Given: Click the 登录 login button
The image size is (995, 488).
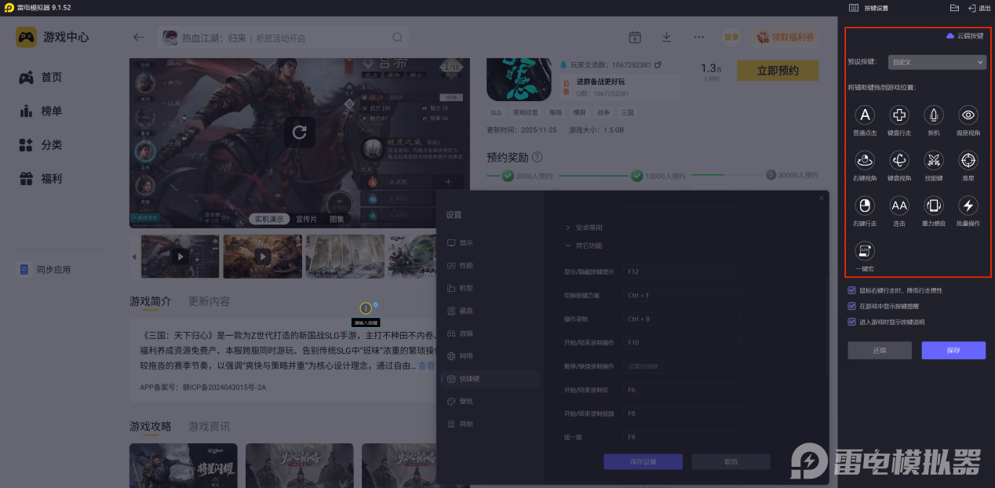Looking at the screenshot, I should pyautogui.click(x=731, y=37).
